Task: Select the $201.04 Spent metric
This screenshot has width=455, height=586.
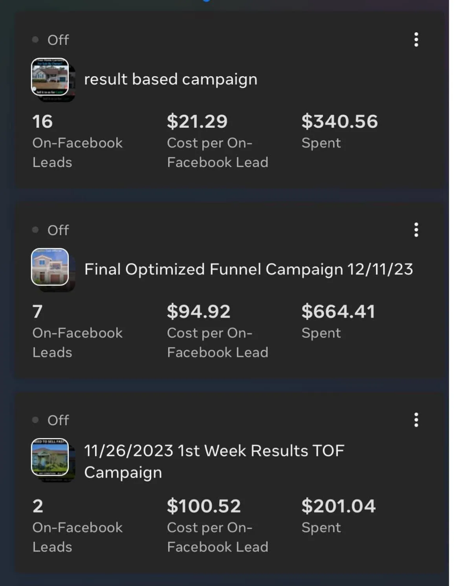Action: (x=339, y=516)
